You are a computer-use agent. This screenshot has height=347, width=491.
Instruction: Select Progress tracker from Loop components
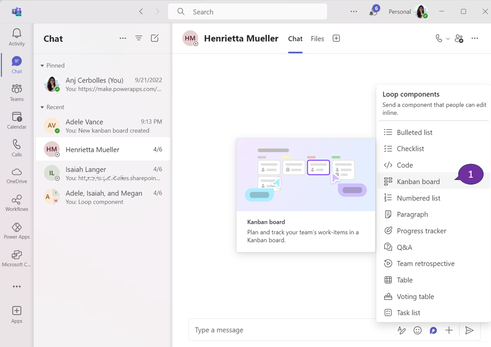click(x=423, y=231)
